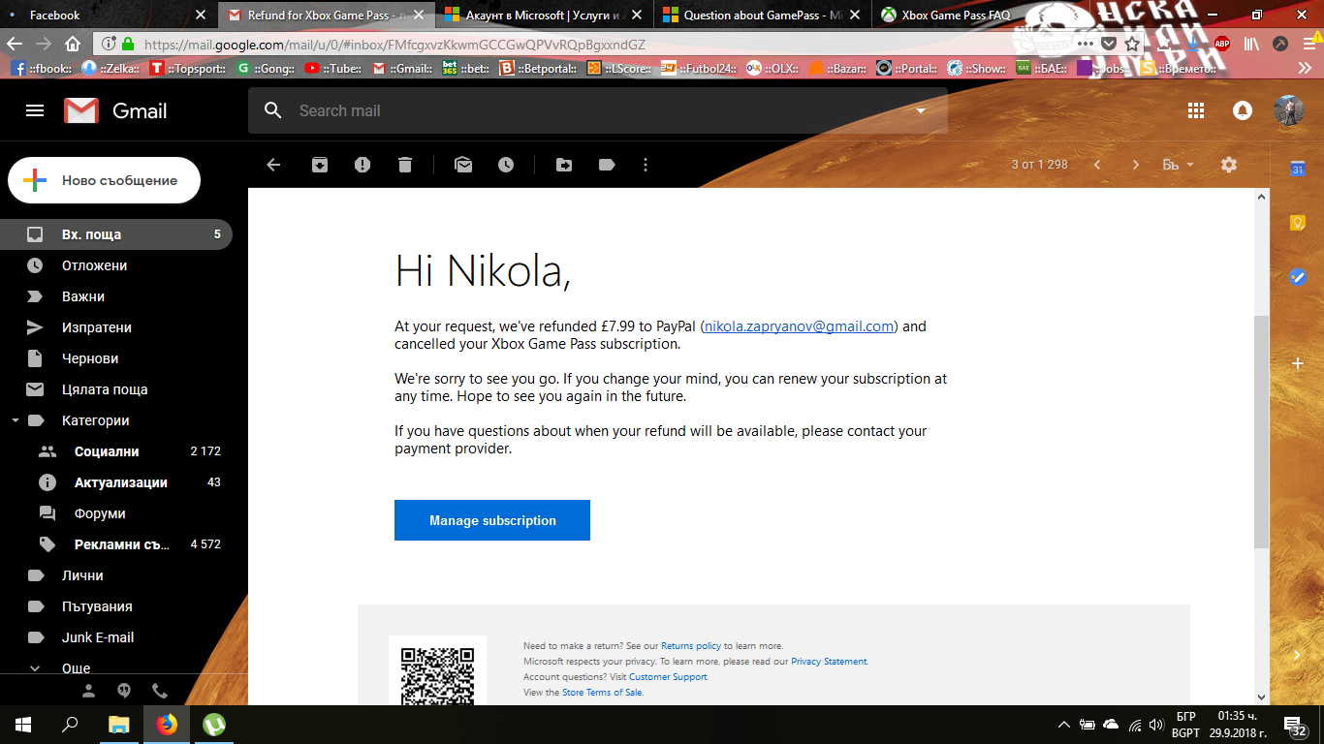Open Visit Customer Support link
The height and width of the screenshot is (744, 1324).
tap(658, 677)
